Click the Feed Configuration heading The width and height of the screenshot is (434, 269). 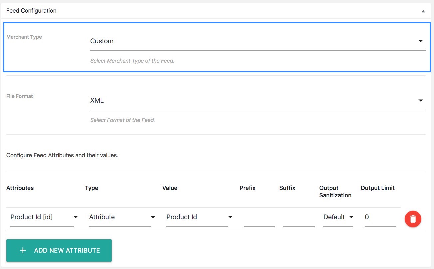(31, 11)
